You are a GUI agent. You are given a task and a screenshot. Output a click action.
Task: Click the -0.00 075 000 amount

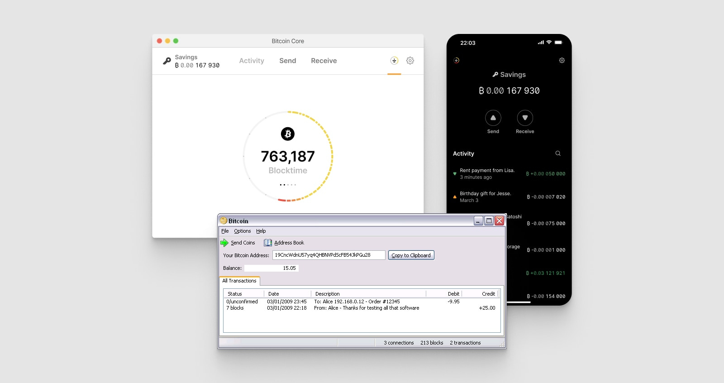click(546, 224)
